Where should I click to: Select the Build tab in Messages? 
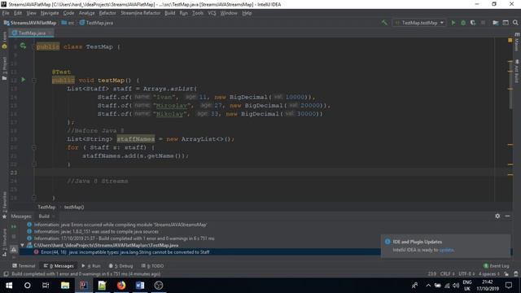click(x=44, y=216)
